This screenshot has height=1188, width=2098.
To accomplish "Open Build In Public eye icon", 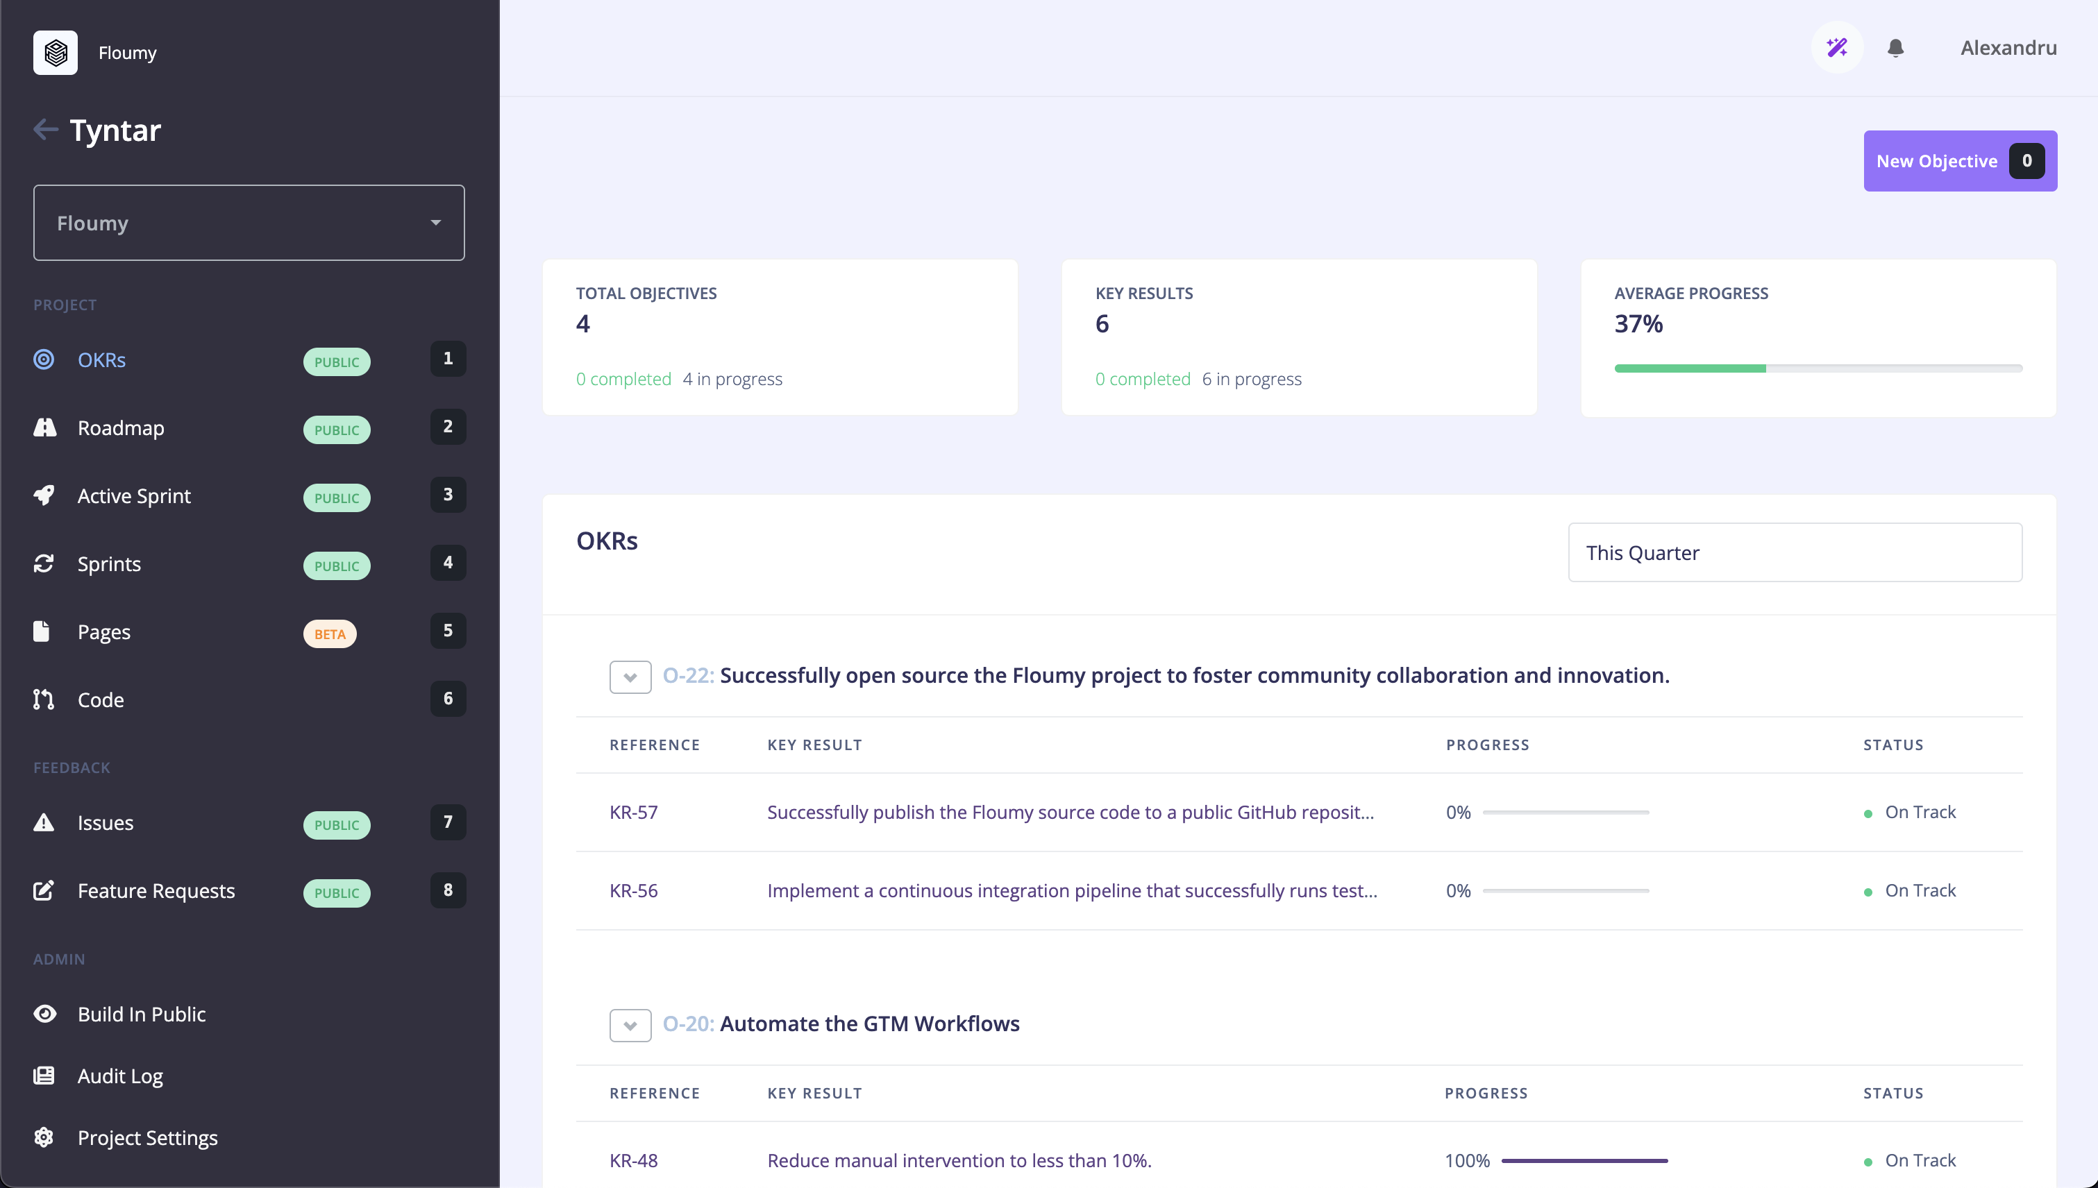I will tap(45, 1013).
